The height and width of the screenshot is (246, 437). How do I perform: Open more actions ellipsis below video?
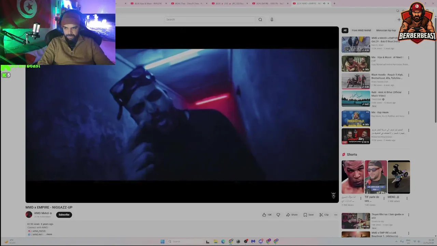tap(336, 215)
